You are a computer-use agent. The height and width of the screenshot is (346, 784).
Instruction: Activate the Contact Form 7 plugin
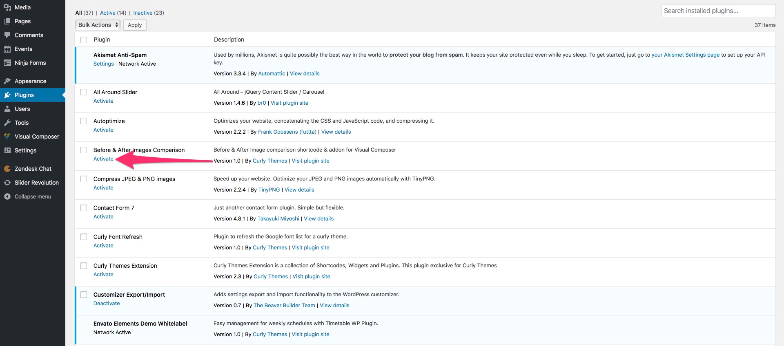[103, 217]
